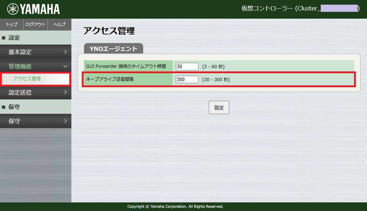Image resolution: width=367 pixels, height=211 pixels.
Task: Click the アクセス管理 page heading
Action: 109,31
